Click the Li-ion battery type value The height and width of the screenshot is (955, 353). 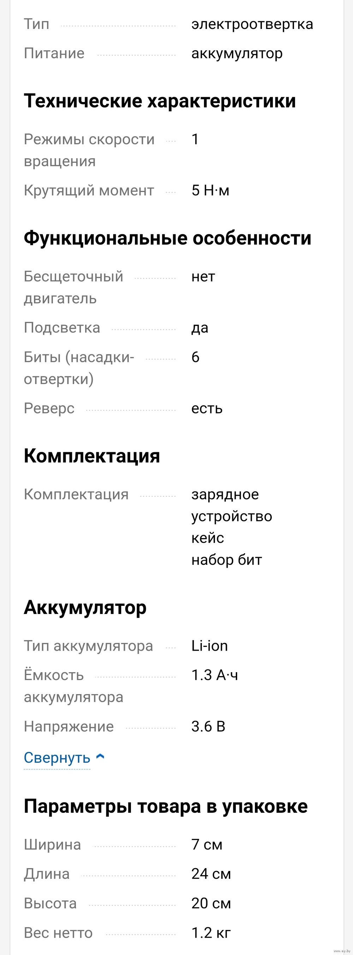[209, 646]
